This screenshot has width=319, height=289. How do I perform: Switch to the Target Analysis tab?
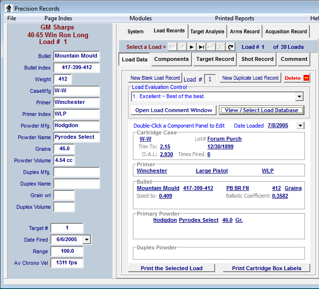click(207, 31)
